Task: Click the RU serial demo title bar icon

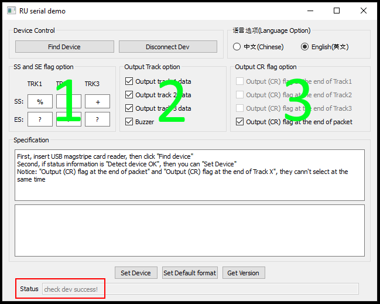Action: click(x=10, y=11)
